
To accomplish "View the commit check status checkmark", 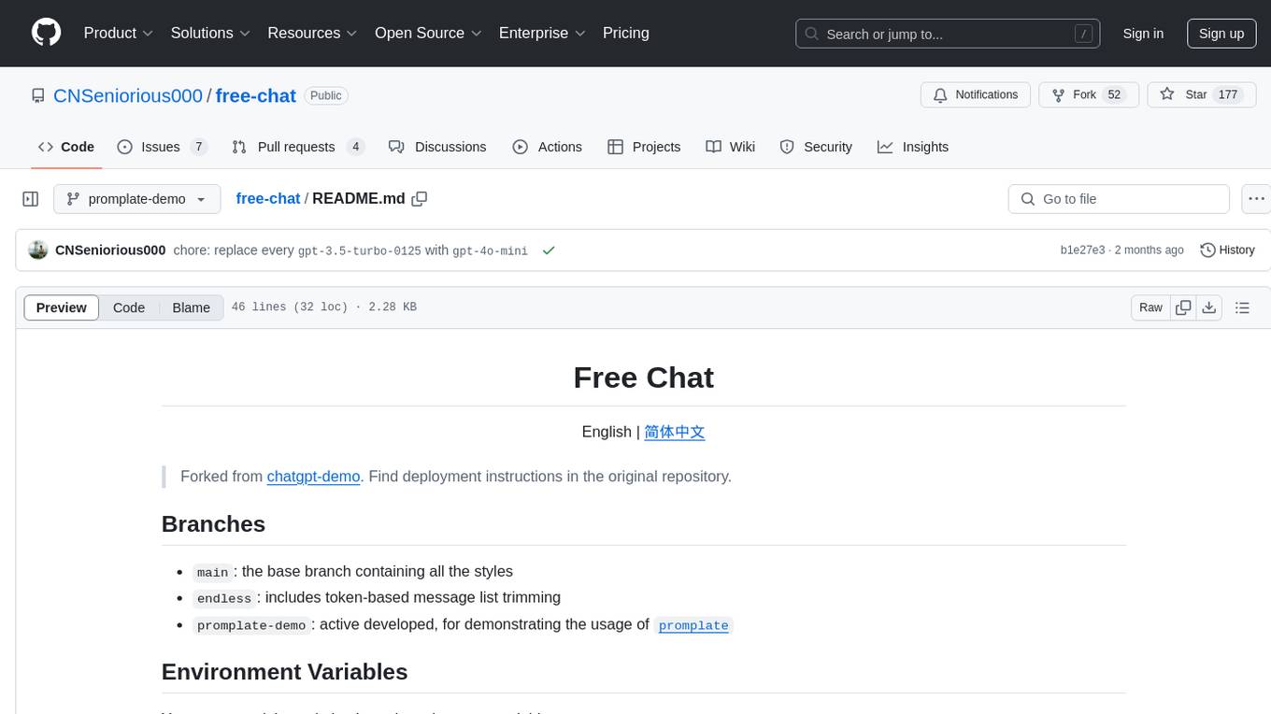I will click(549, 250).
